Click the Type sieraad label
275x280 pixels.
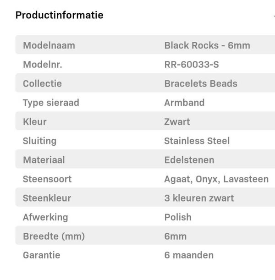point(51,103)
